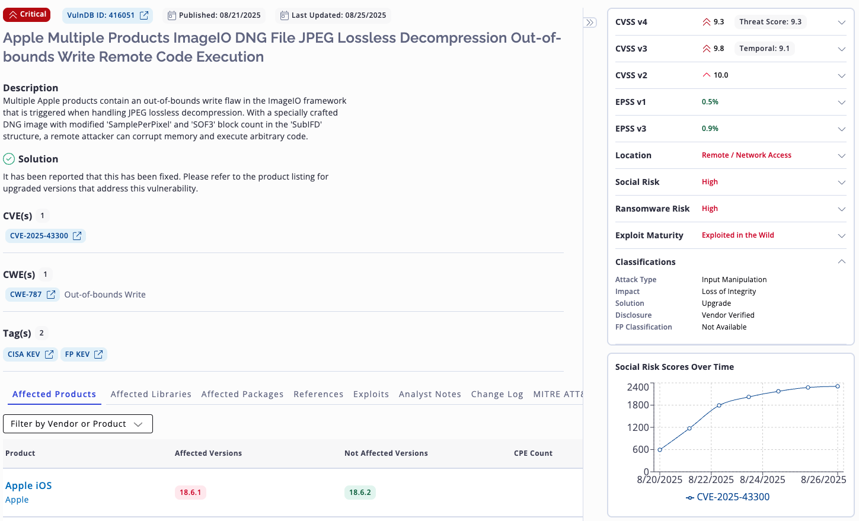
Task: Click the Loss of Integrity impact value
Action: coord(729,292)
